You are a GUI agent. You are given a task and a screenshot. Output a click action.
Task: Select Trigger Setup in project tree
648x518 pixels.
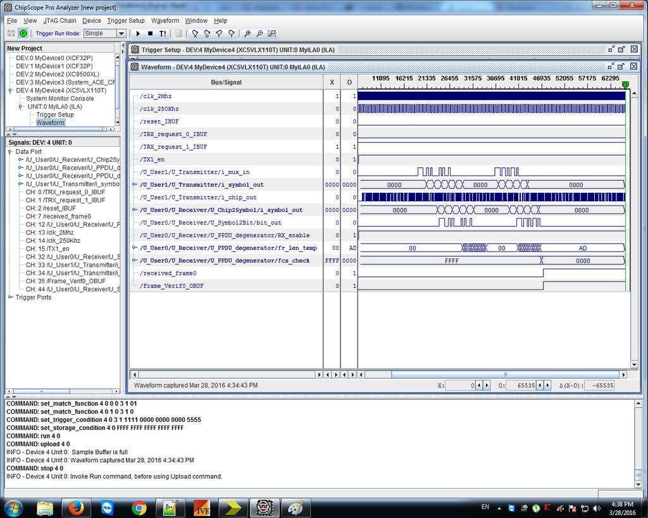(55, 115)
